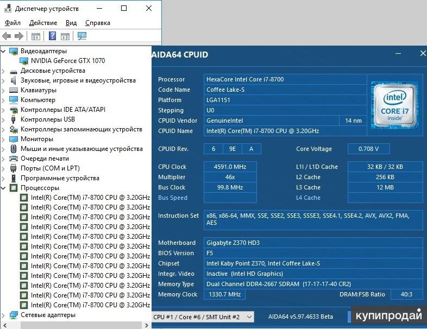This screenshot has width=427, height=329.
Task: Click the Клавиатуры keyboard icon
Action: point(14,90)
